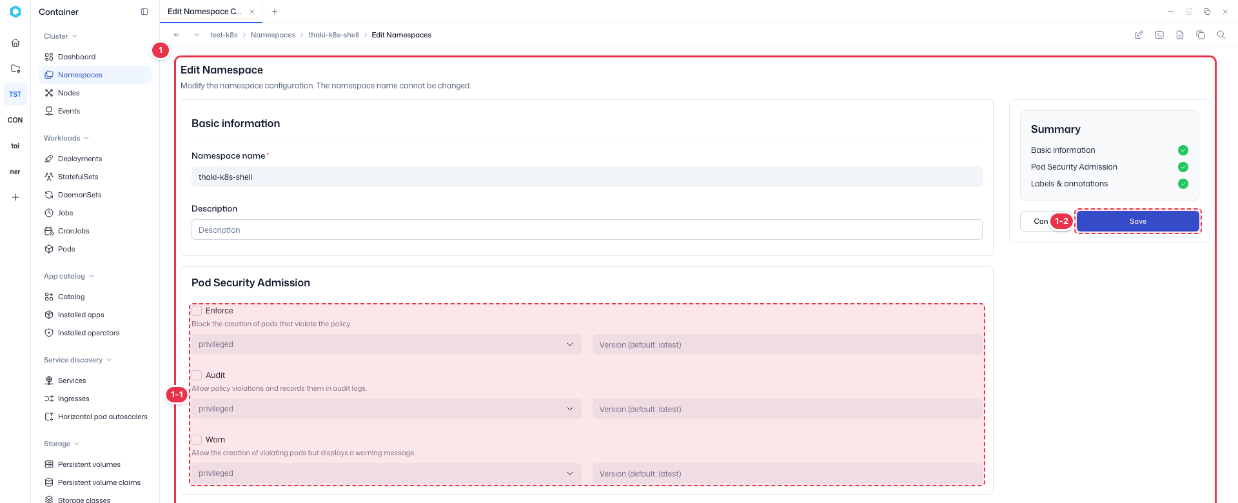Open the terminal icon in top toolbar
The image size is (1238, 503).
[x=1159, y=35]
